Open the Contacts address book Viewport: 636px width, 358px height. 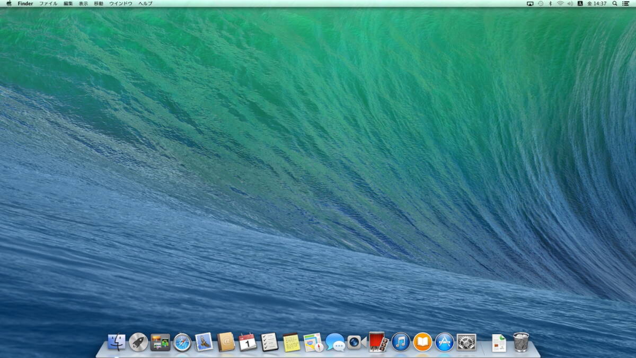(x=226, y=342)
